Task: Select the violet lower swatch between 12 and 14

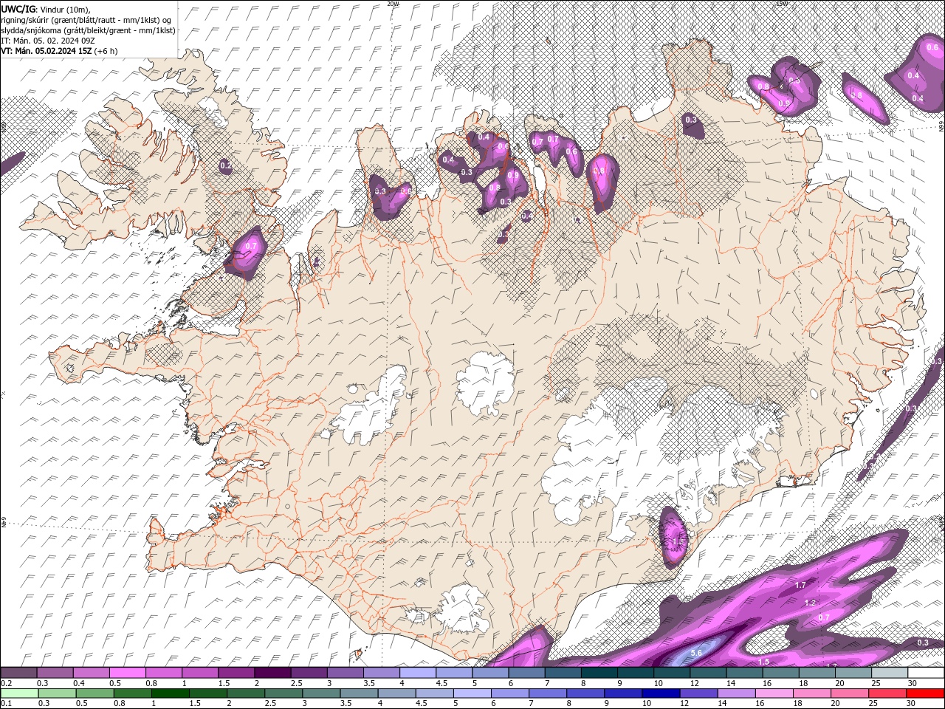Action: tap(699, 693)
